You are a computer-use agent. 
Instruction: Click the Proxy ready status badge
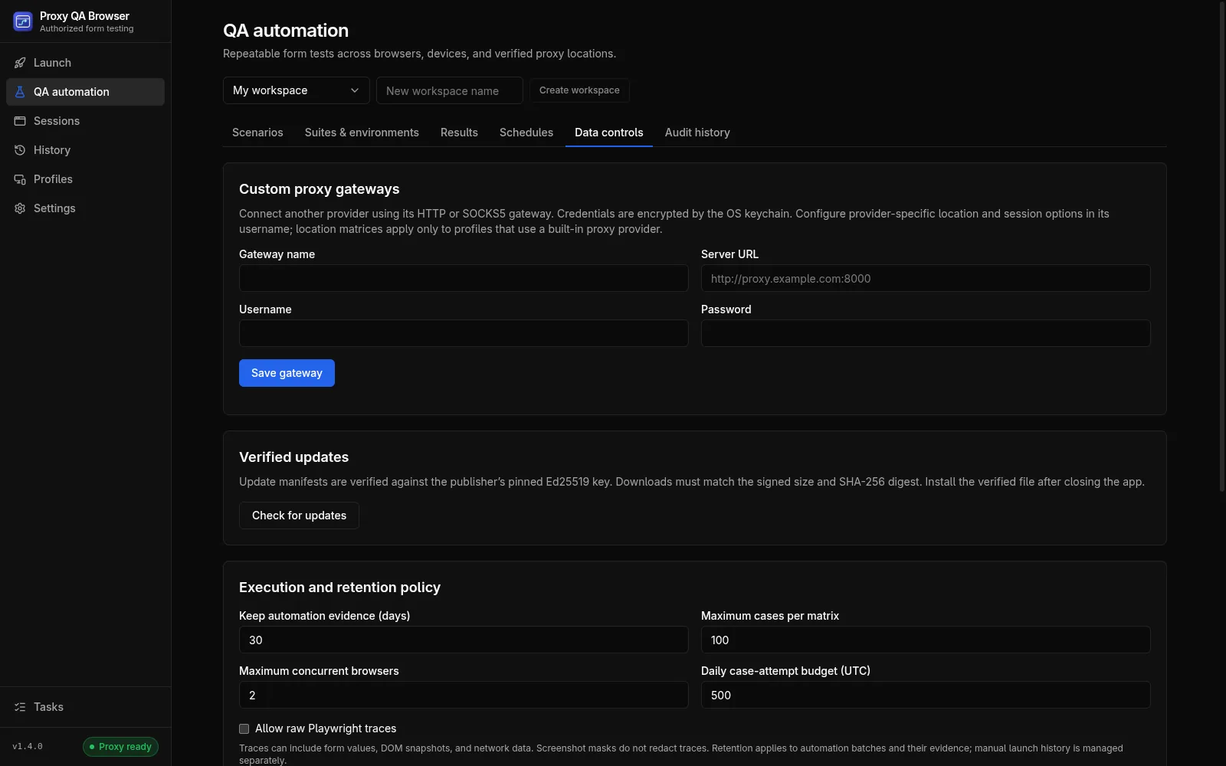(x=120, y=747)
